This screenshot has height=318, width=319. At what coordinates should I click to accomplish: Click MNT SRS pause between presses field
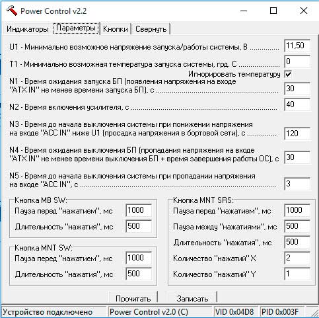(297, 226)
